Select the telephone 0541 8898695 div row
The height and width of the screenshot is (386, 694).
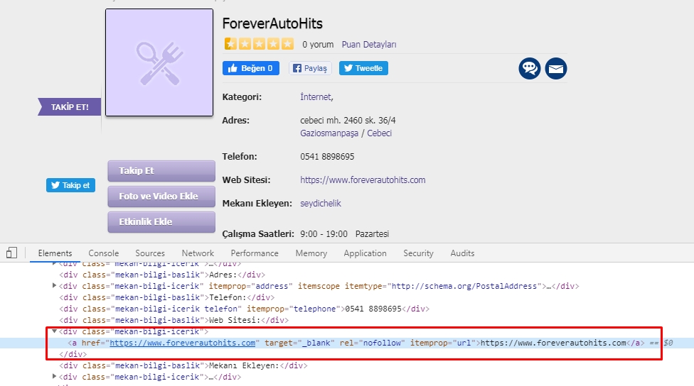(245, 309)
